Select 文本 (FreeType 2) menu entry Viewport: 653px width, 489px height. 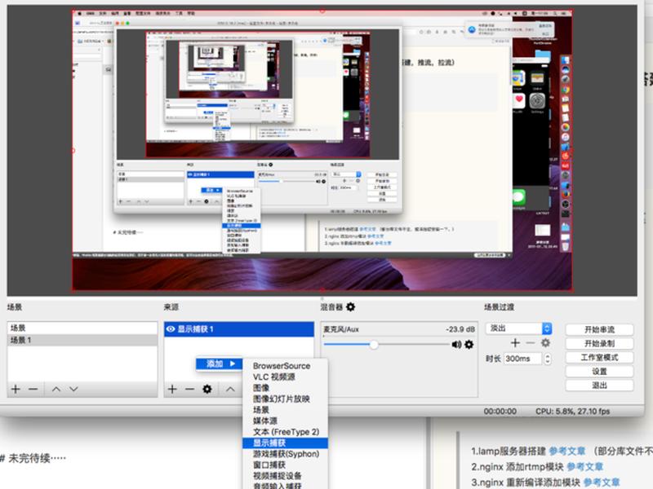point(287,432)
